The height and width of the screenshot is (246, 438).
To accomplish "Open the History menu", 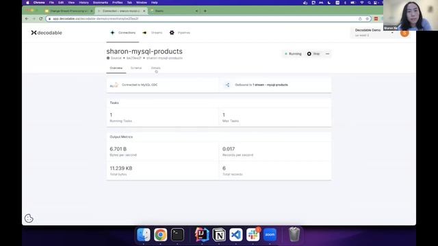I will (x=83, y=3).
